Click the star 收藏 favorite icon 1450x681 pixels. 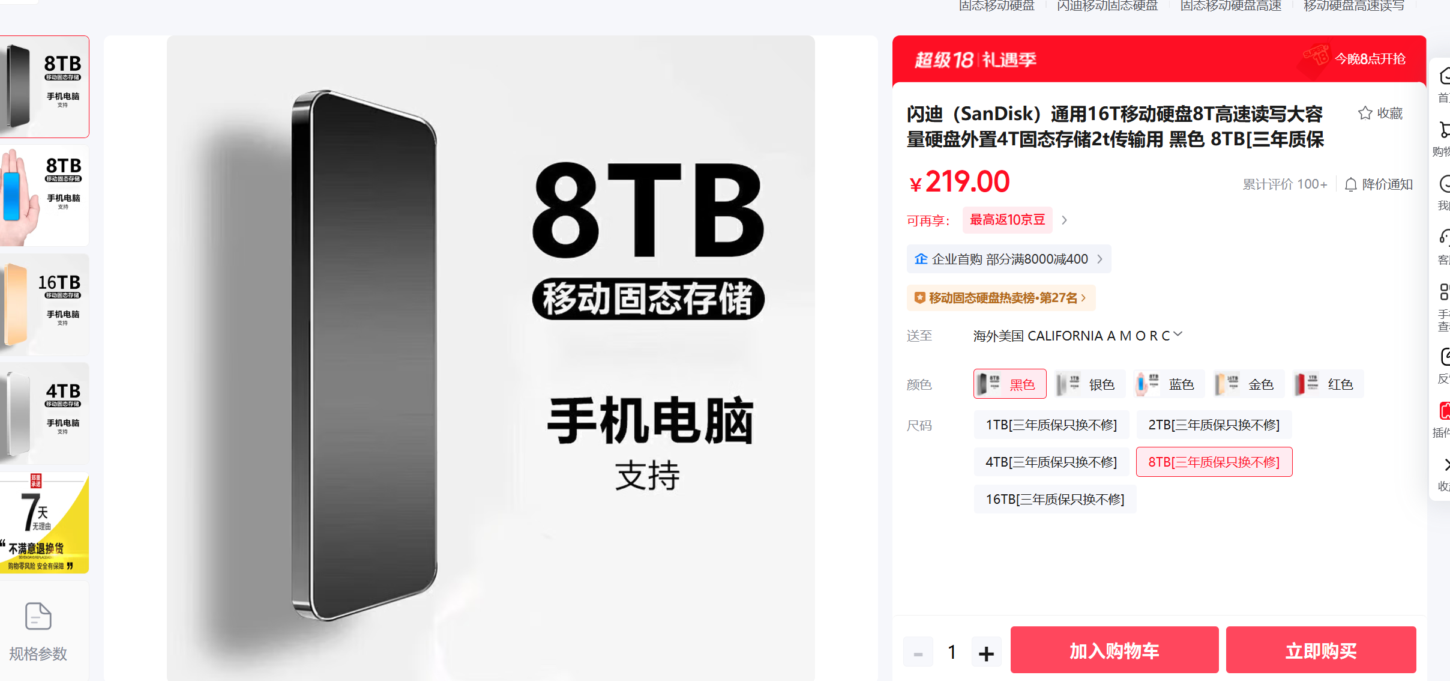click(x=1365, y=113)
